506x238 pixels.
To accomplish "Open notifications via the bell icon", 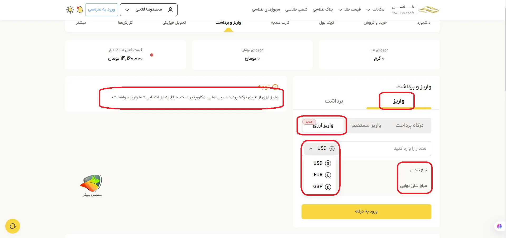I will [80, 9].
